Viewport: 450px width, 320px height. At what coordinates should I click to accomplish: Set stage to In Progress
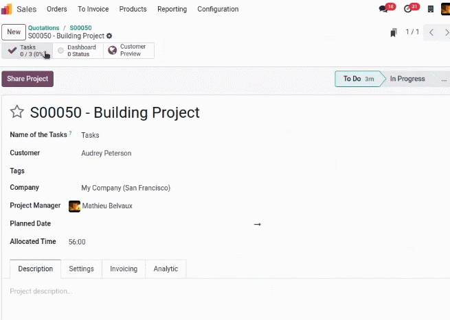click(x=407, y=79)
